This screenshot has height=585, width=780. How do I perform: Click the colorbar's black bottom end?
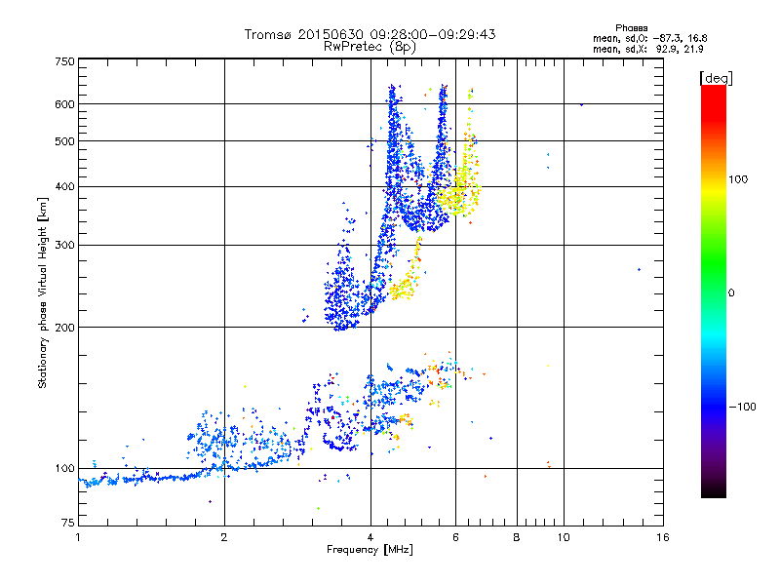[x=714, y=490]
